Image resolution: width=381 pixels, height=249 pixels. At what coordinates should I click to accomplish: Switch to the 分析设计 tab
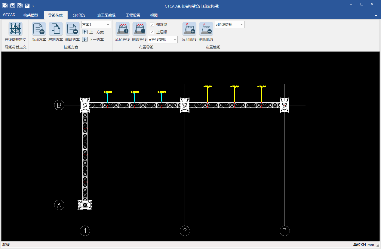(80, 15)
